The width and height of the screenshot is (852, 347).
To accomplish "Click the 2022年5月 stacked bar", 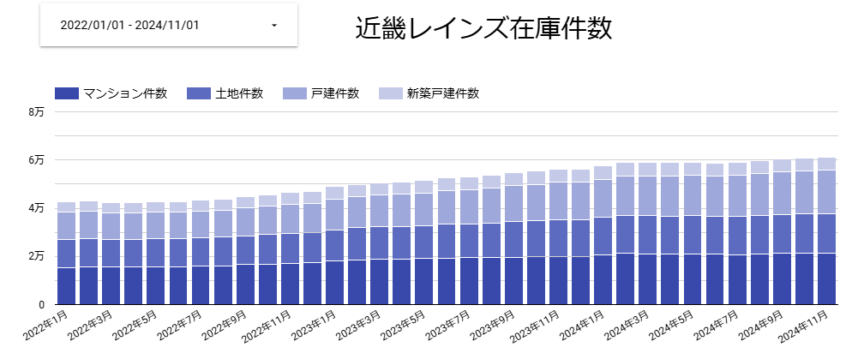I will (x=155, y=253).
